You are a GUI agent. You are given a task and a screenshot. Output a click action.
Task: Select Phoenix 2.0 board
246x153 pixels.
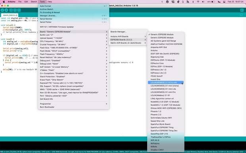(166, 115)
